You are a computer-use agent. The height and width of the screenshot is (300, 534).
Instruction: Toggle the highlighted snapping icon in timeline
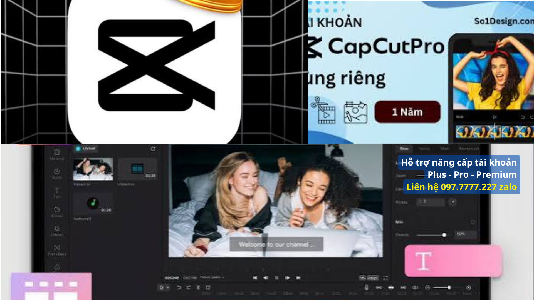(391, 287)
